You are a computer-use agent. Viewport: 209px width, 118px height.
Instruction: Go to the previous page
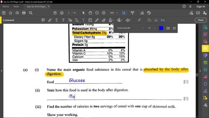55,13
